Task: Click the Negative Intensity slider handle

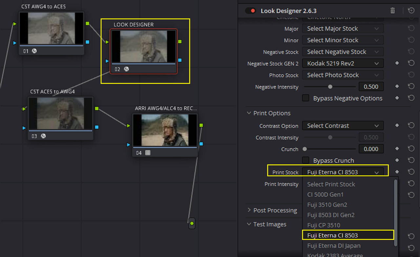Action: pos(330,87)
